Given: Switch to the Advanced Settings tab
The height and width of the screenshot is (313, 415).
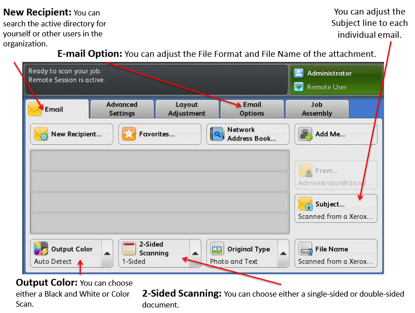Looking at the screenshot, I should pyautogui.click(x=121, y=109).
